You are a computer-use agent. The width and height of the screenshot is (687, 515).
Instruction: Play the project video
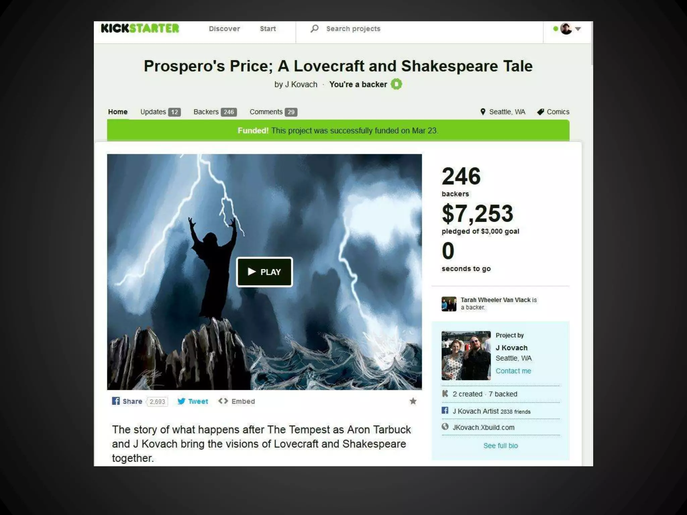[x=264, y=272]
